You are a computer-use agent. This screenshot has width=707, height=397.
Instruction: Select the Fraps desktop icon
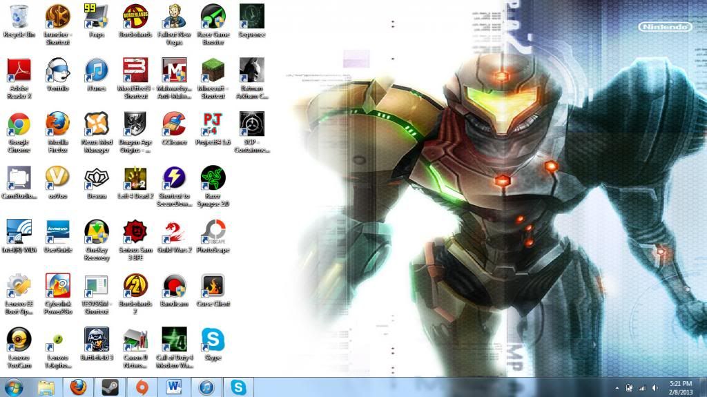tap(96, 16)
